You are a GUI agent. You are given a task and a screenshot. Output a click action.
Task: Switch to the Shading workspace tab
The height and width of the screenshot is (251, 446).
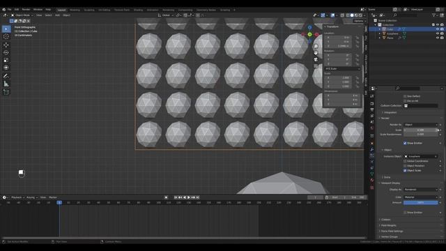tap(138, 10)
